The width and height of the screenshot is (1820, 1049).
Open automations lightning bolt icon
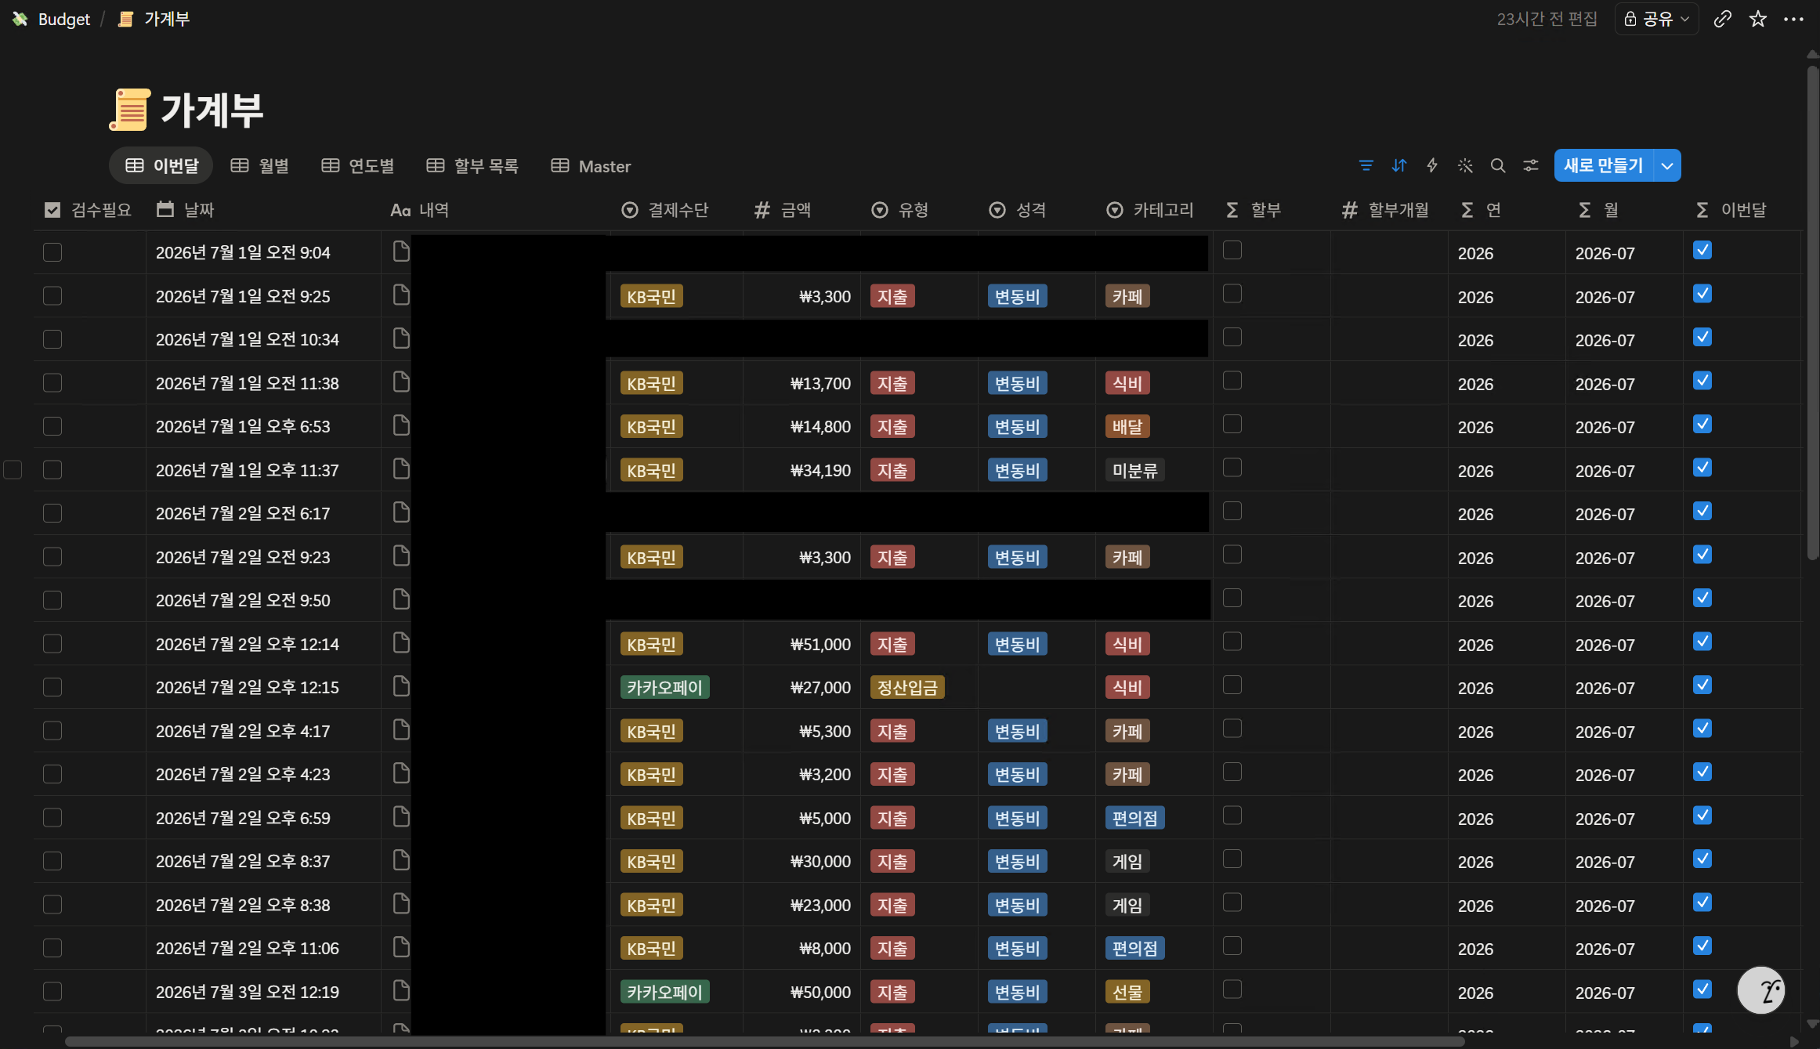[x=1431, y=165]
